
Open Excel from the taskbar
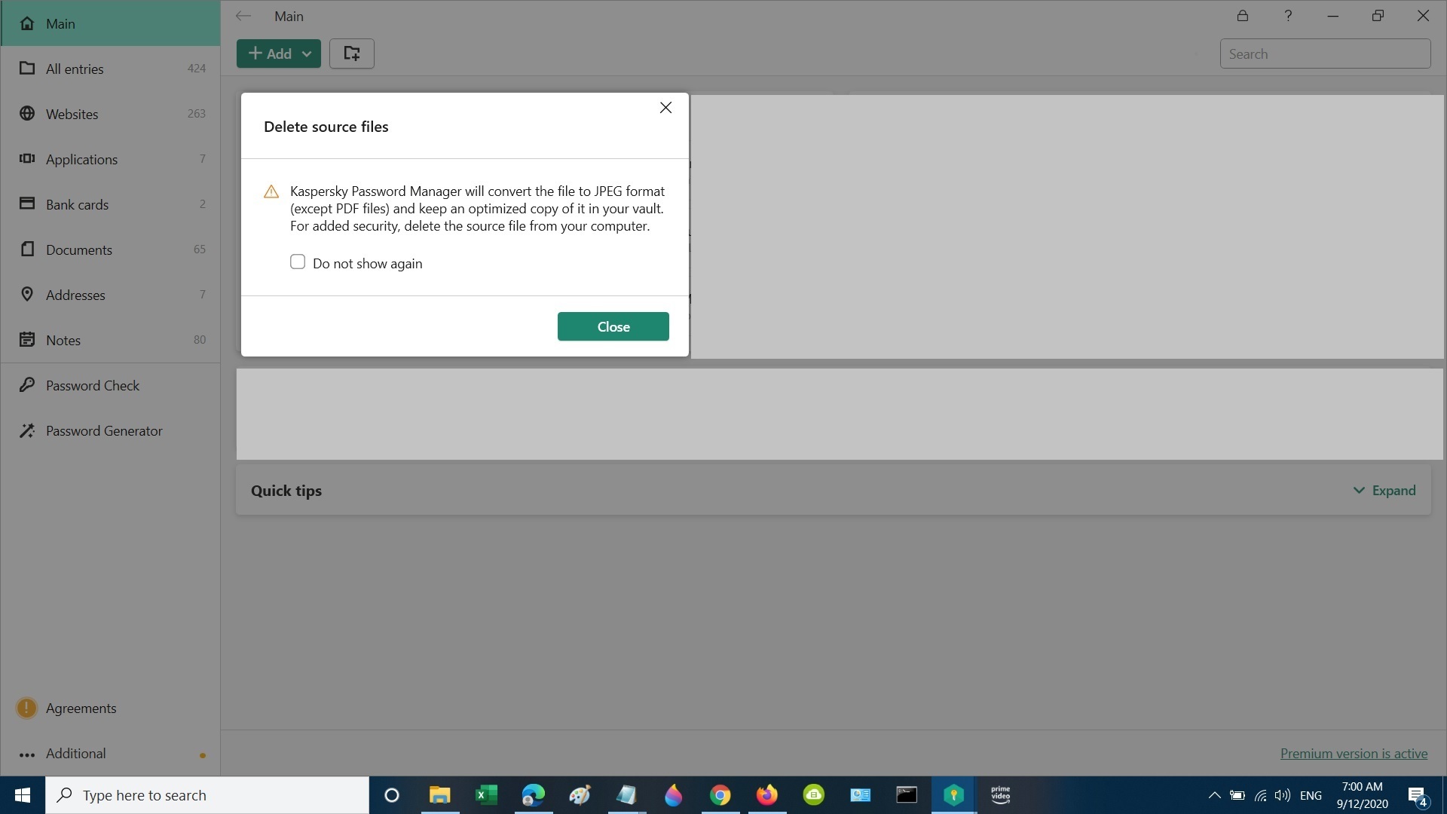pyautogui.click(x=486, y=795)
